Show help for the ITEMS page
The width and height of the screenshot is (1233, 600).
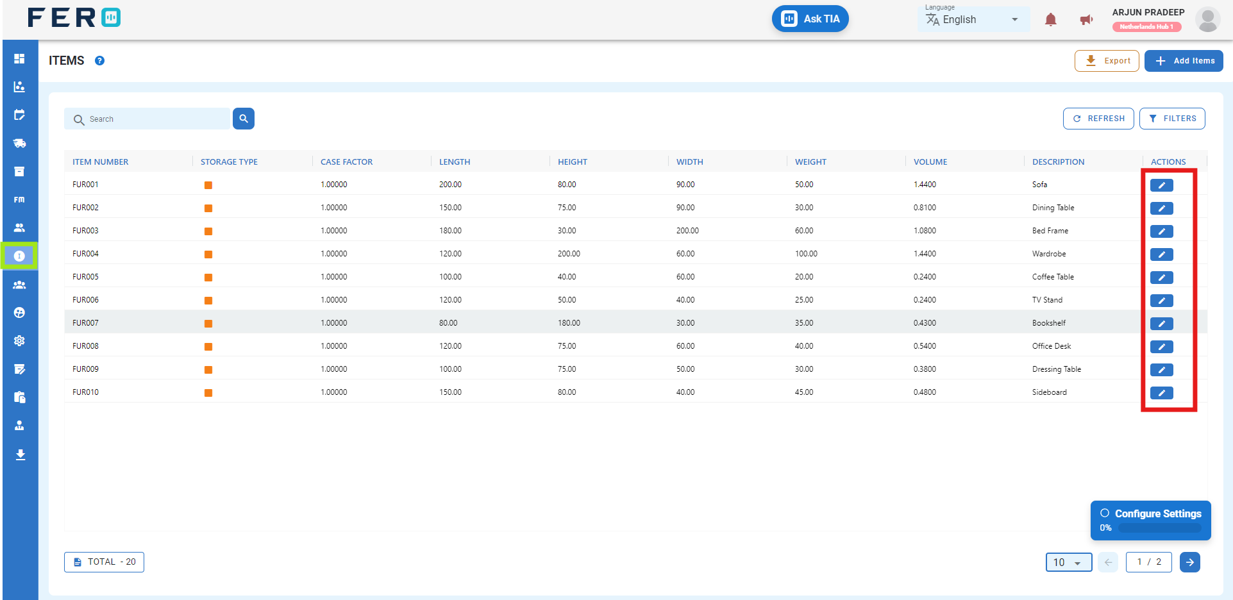tap(99, 61)
